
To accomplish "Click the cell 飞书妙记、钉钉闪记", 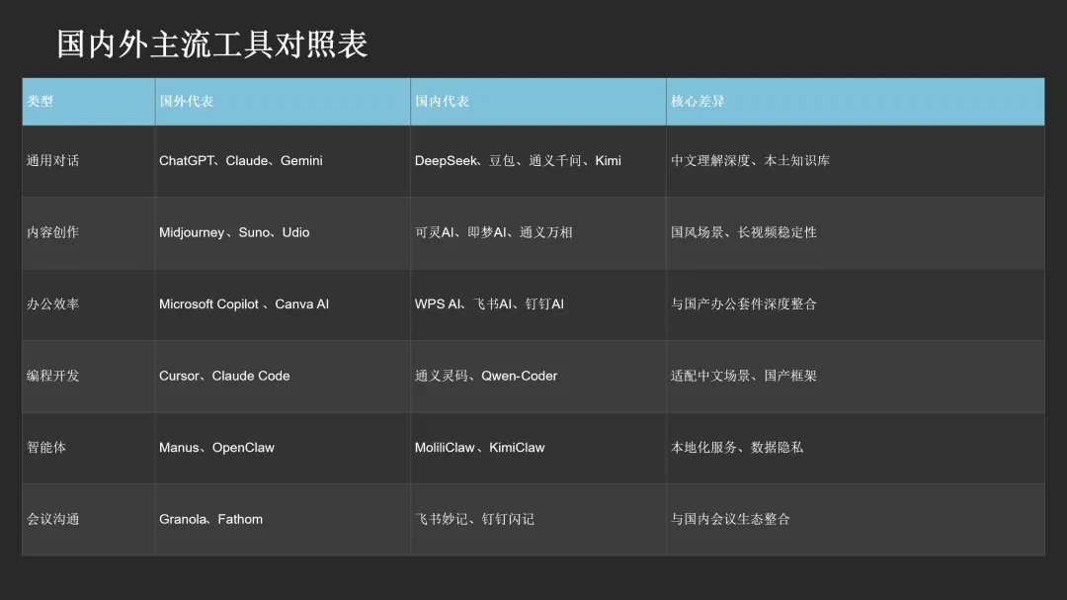I will 538,520.
